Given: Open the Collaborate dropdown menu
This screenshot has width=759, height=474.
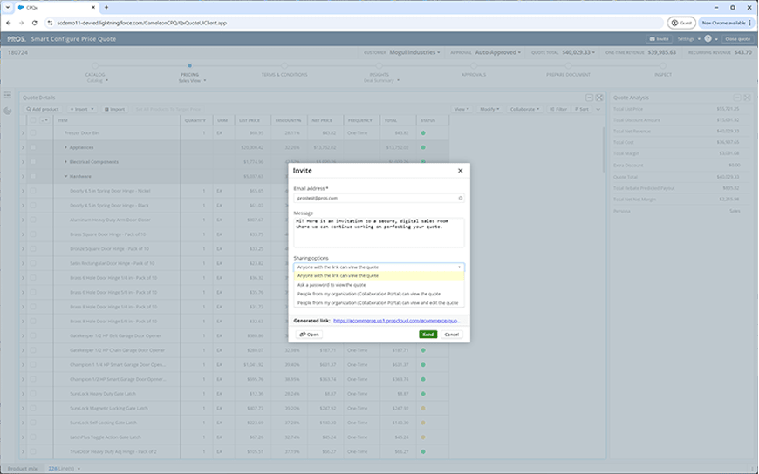Looking at the screenshot, I should point(524,109).
